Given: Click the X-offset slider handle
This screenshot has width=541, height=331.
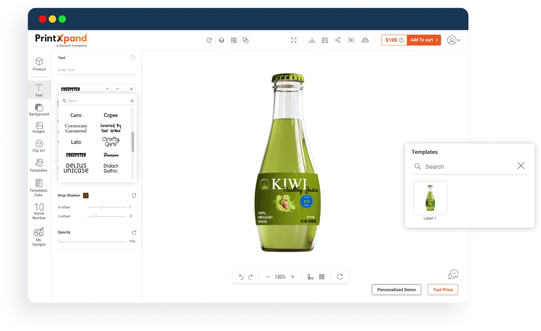Looking at the screenshot, I should [102, 207].
